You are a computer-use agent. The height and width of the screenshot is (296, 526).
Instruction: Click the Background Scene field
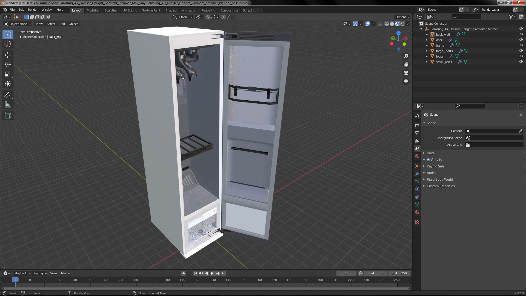[x=494, y=138]
